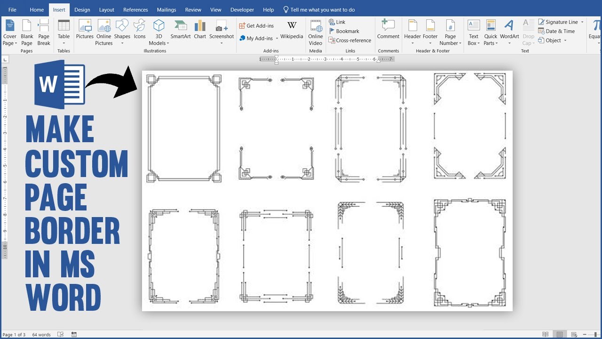Insert a Cover Page
The height and width of the screenshot is (339, 602).
(x=10, y=32)
